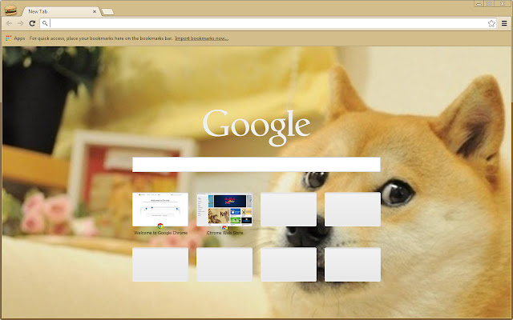The image size is (513, 320).
Task: Open the Chrome hamburger menu
Action: click(x=504, y=23)
